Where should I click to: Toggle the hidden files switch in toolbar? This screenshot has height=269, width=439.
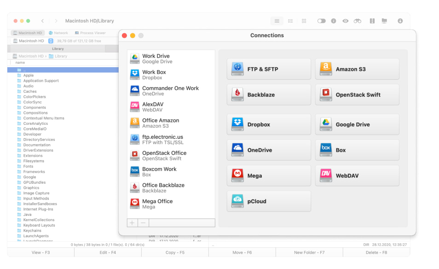pyautogui.click(x=321, y=21)
